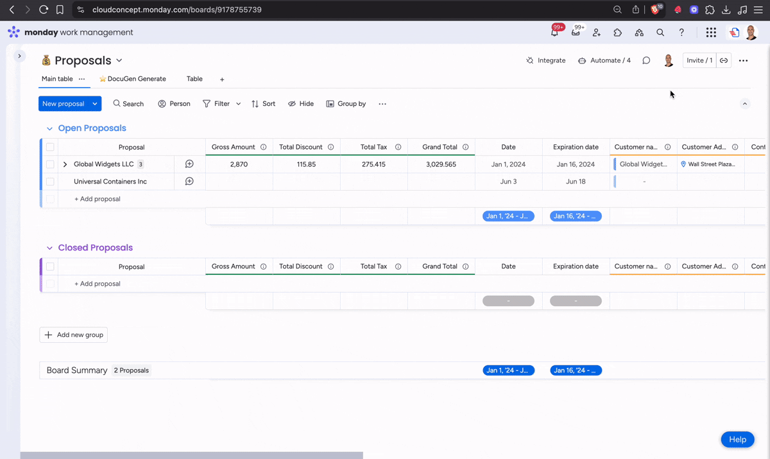Click Wall Street Plaza address cell
The image size is (770, 459).
pos(710,164)
